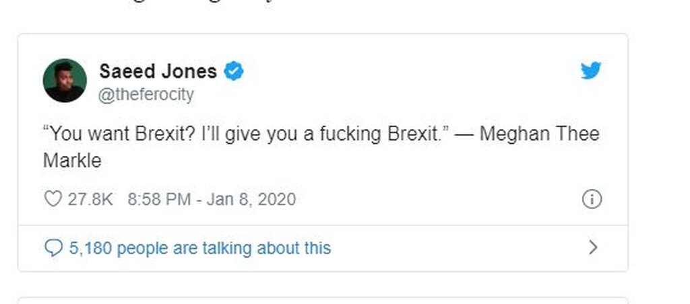This screenshot has height=304, width=690.
Task: Click "5,180 people are talking about this"
Action: [200, 248]
